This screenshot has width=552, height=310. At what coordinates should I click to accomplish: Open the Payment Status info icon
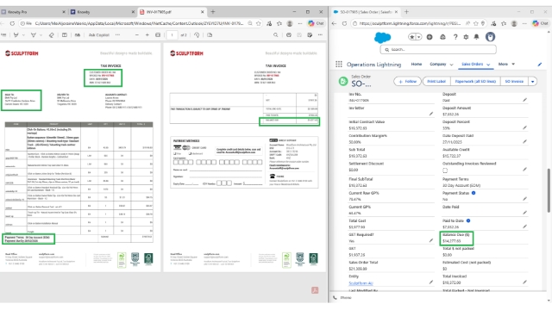(x=474, y=193)
